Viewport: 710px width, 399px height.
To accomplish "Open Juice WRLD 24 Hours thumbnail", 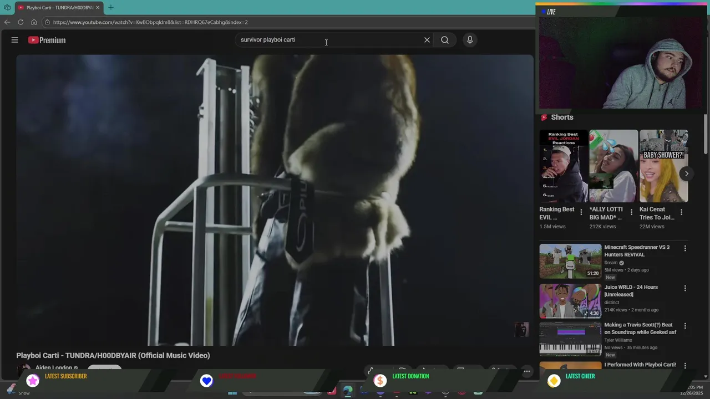I will [570, 301].
